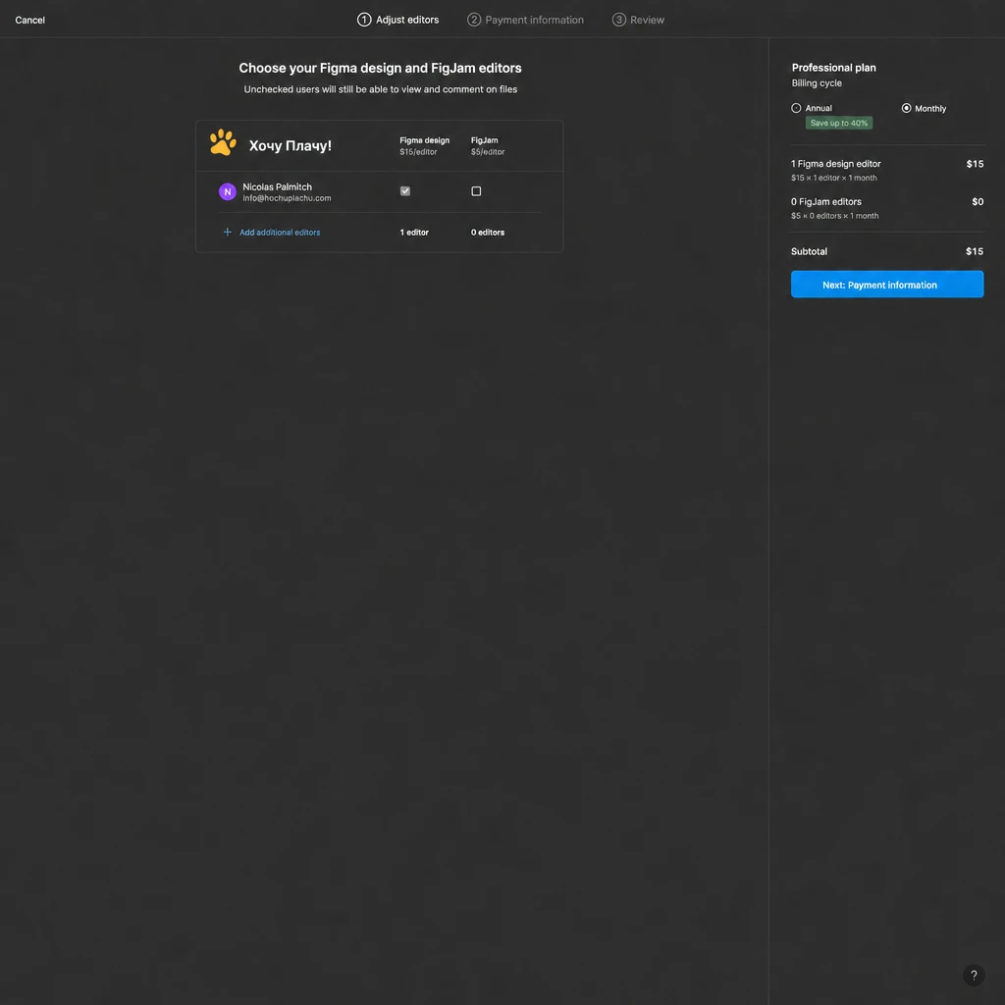
Task: Click the name Nicolas Palmitch
Action: (277, 186)
